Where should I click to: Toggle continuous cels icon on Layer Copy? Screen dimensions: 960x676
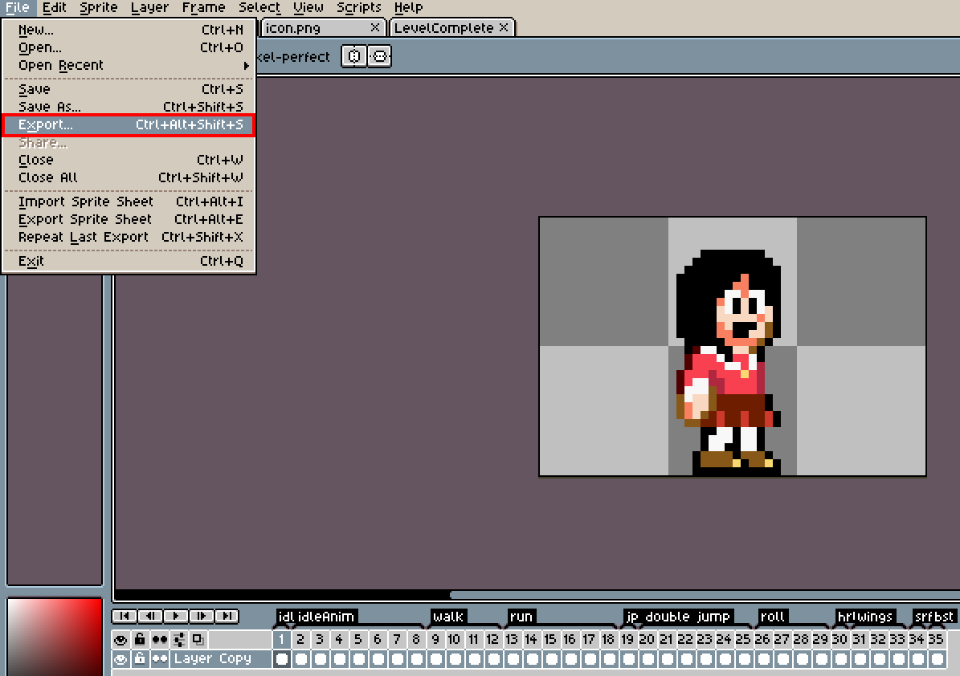(x=159, y=659)
